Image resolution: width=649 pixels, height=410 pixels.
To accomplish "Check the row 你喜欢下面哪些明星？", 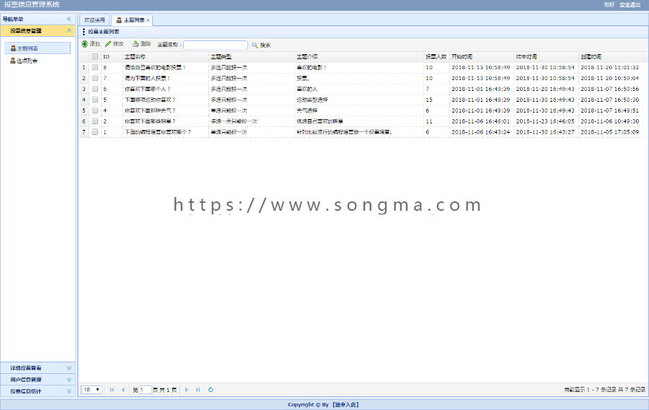I will coord(94,121).
